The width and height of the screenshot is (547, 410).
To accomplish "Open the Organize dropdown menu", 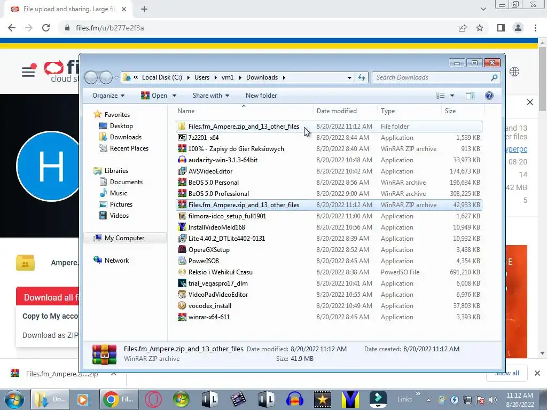I will click(108, 96).
